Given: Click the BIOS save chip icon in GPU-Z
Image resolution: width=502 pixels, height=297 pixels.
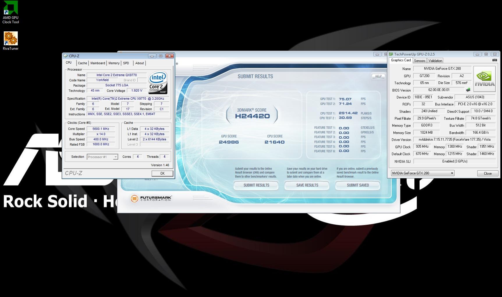Looking at the screenshot, I should pos(468,90).
